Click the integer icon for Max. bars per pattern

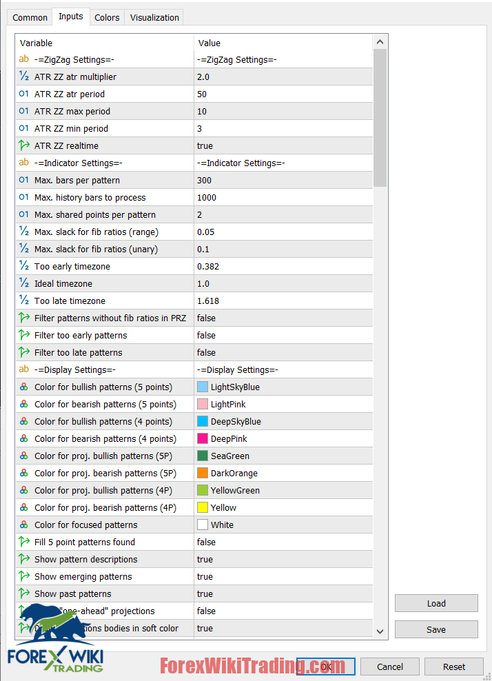pos(24,180)
